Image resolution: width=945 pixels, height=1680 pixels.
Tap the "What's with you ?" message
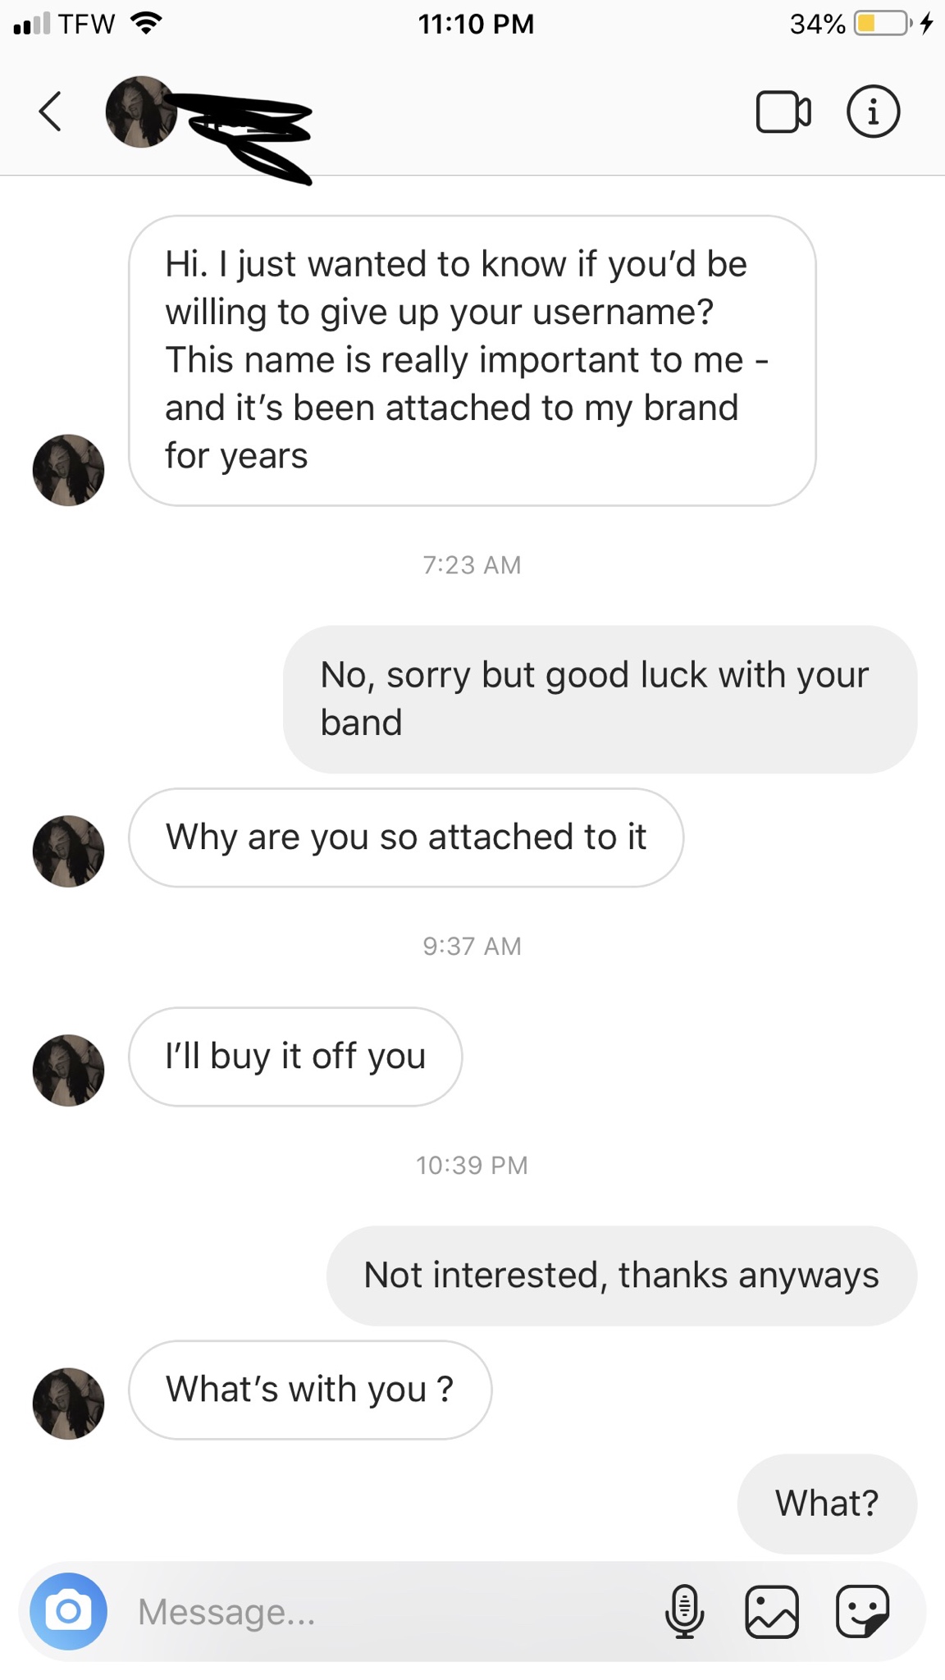click(310, 1390)
